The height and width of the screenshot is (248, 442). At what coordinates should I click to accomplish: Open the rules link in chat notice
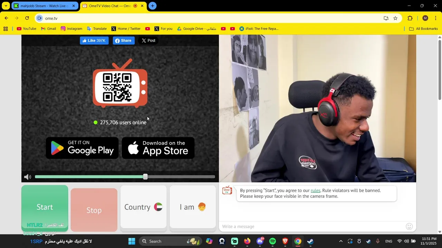click(316, 190)
